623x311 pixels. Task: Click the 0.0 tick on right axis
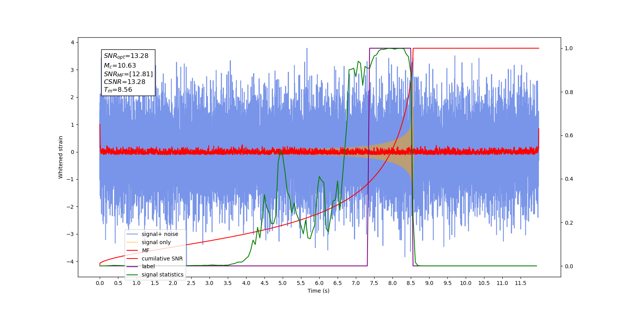tap(569, 266)
